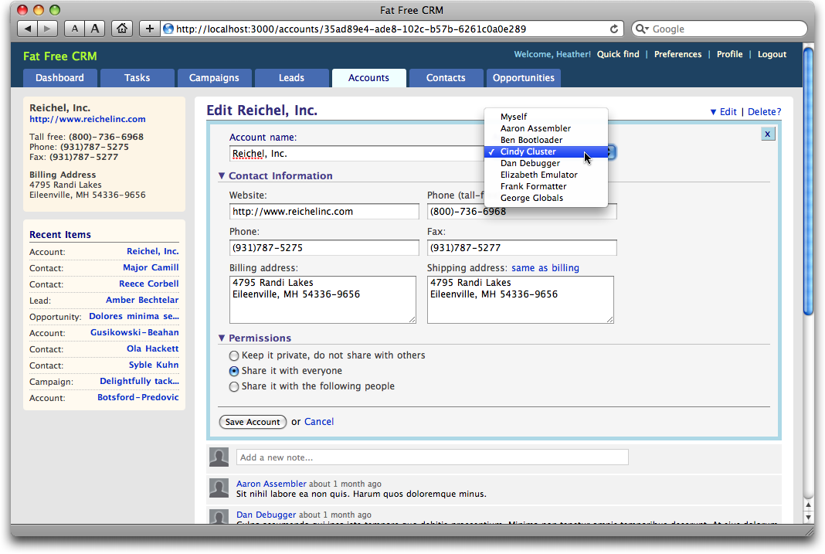Choose Dan Debugger from the dropdown list
Screen dimensions: 825x554
pyautogui.click(x=530, y=163)
